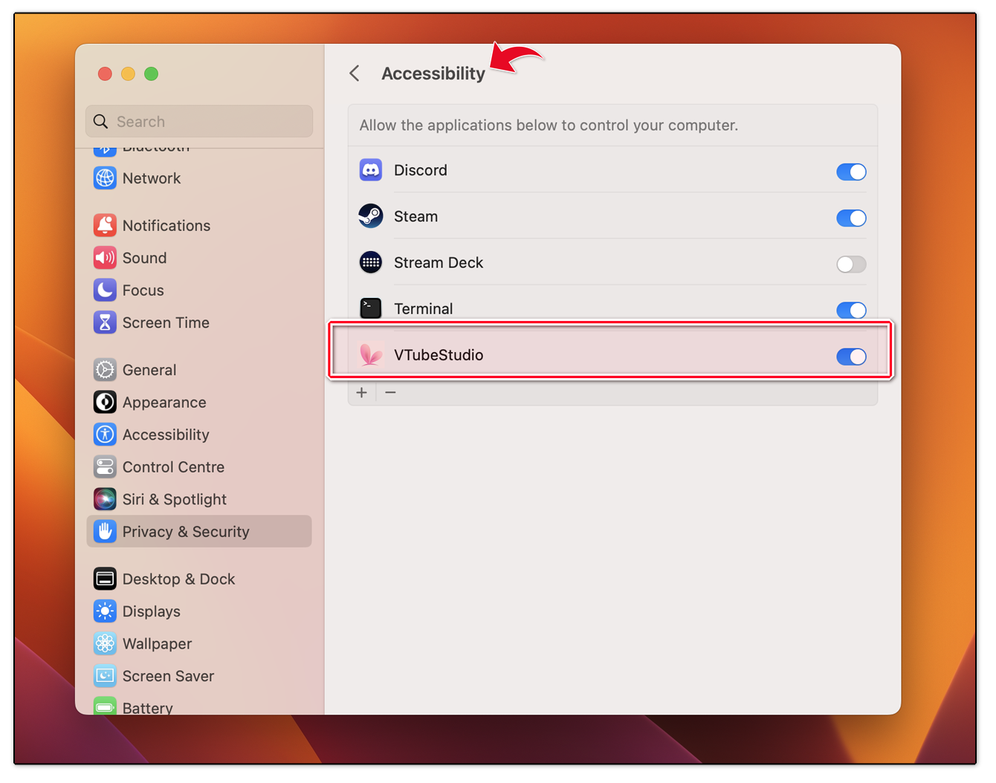Click the Network globe icon in sidebar
This screenshot has height=783, width=996.
click(x=105, y=178)
